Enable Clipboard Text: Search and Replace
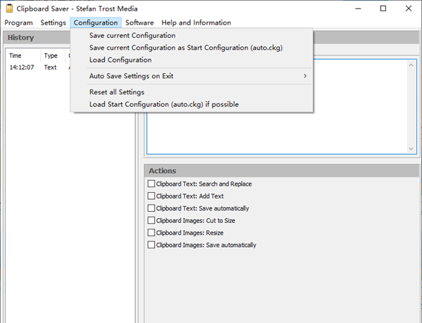The height and width of the screenshot is (323, 422). 151,184
